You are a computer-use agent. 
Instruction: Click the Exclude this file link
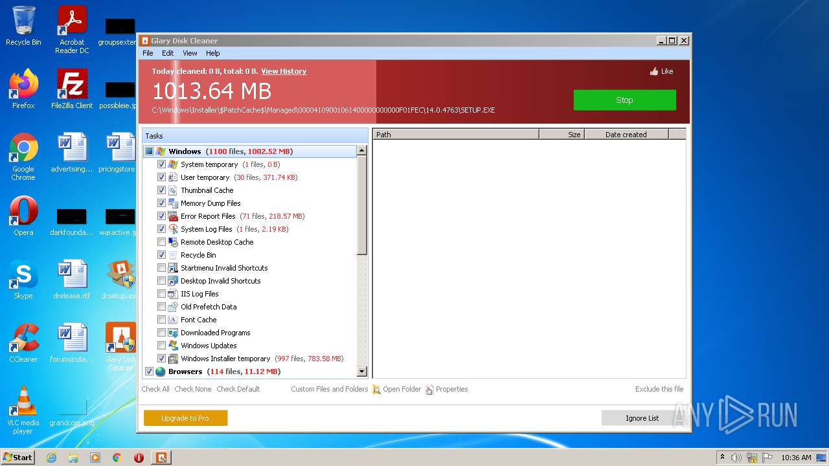point(659,389)
